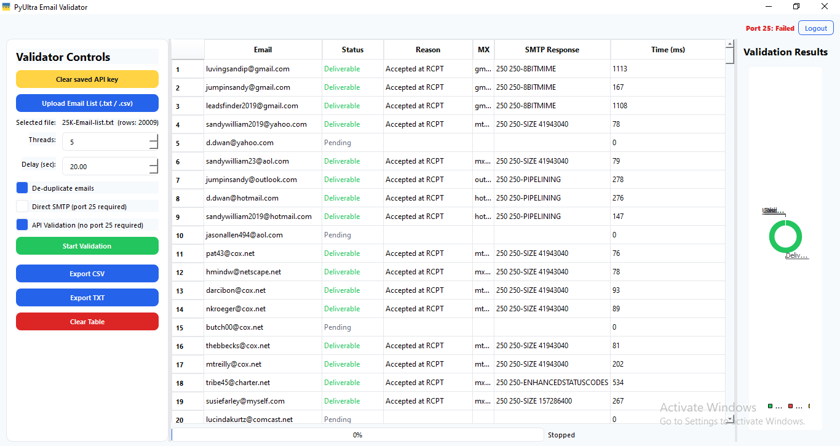Click the red legend marker below the chart
The height and width of the screenshot is (446, 840).
click(791, 407)
